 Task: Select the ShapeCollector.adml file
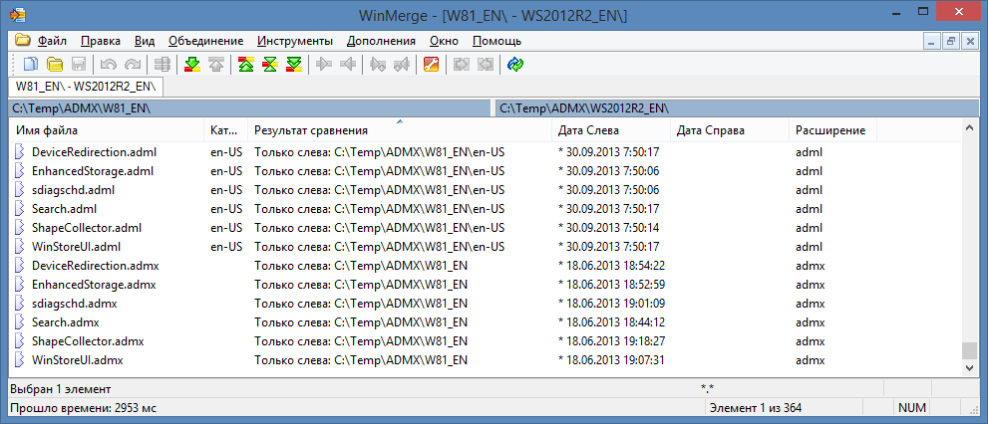tap(87, 227)
